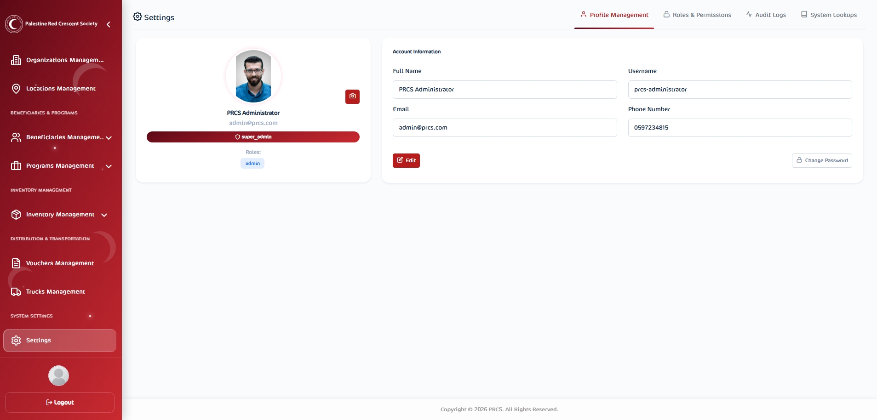
Task: Click the PRCS Administrator profile photo
Action: [x=253, y=76]
